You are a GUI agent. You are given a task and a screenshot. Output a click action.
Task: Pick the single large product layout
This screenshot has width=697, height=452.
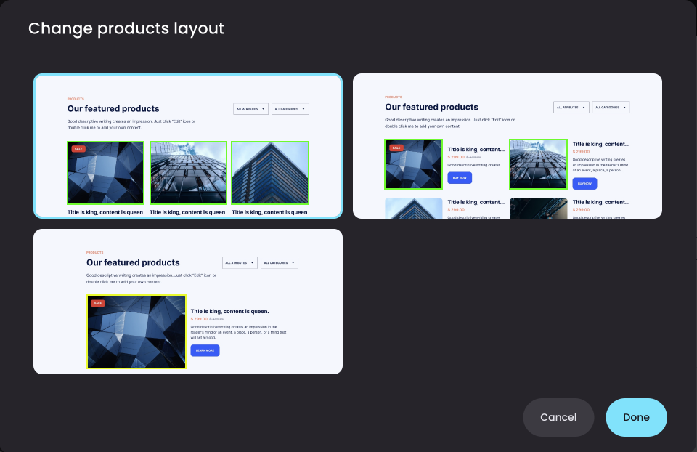188,302
